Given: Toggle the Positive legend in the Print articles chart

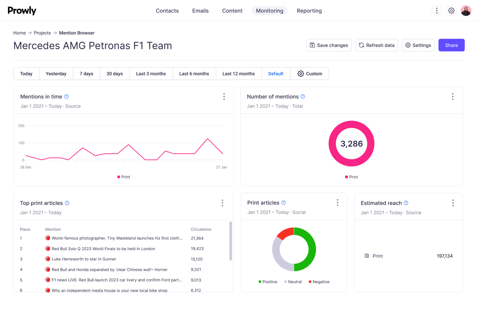Looking at the screenshot, I should pos(268,282).
